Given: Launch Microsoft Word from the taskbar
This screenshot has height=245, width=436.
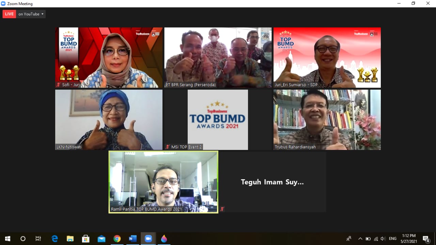Looking at the screenshot, I should pos(133,239).
